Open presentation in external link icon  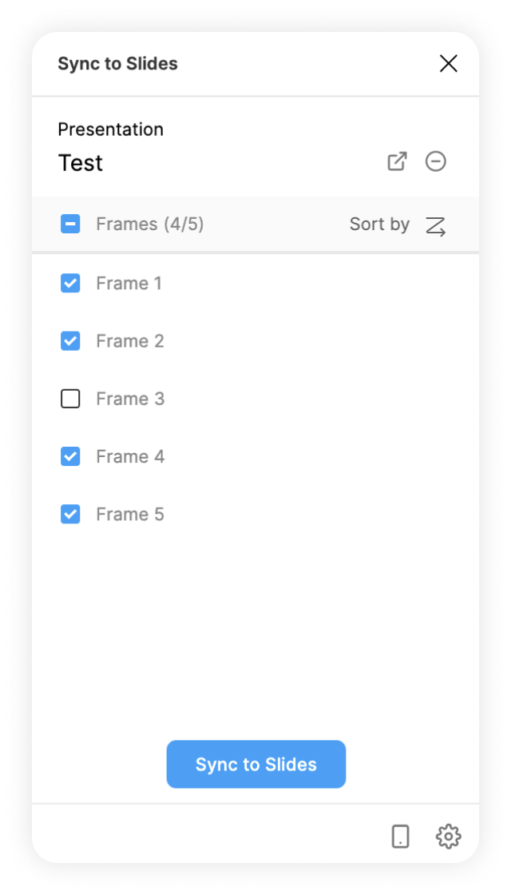[x=397, y=161]
